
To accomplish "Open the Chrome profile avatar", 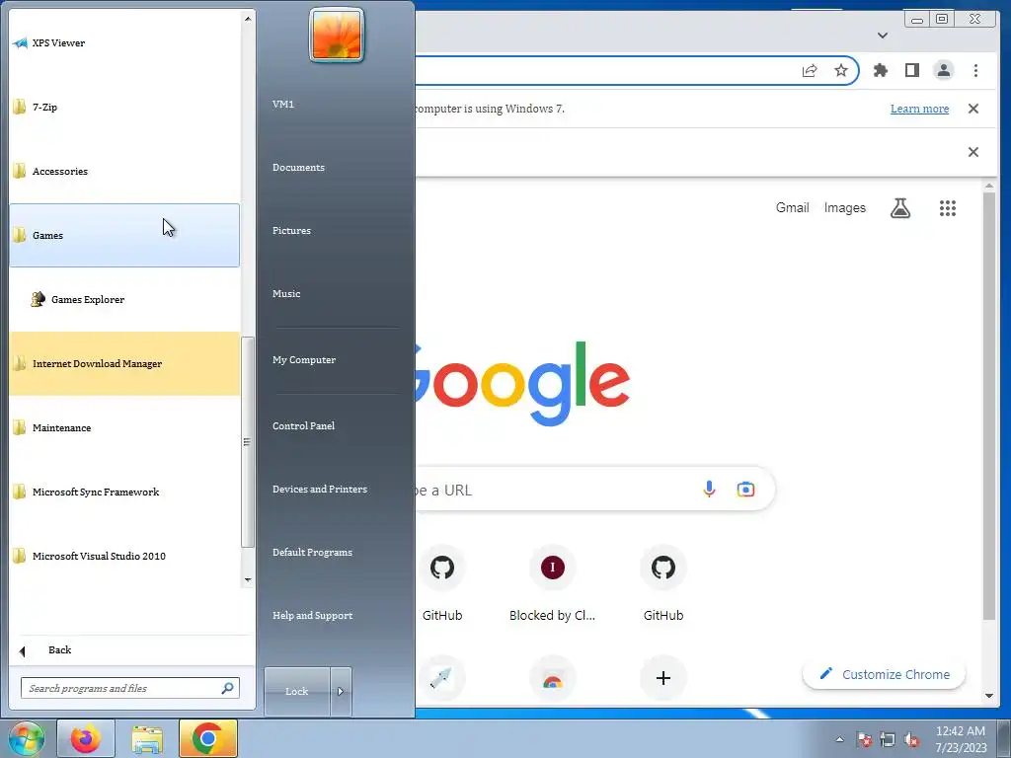I will click(943, 70).
